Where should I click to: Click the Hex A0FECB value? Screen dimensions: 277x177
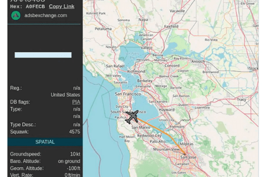(35, 7)
